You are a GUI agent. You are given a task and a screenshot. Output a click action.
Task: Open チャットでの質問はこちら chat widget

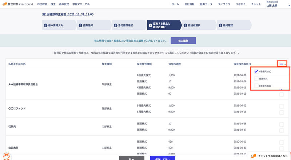pyautogui.click(x=269, y=156)
